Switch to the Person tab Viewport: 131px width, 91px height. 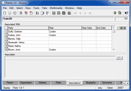click(x=10, y=83)
